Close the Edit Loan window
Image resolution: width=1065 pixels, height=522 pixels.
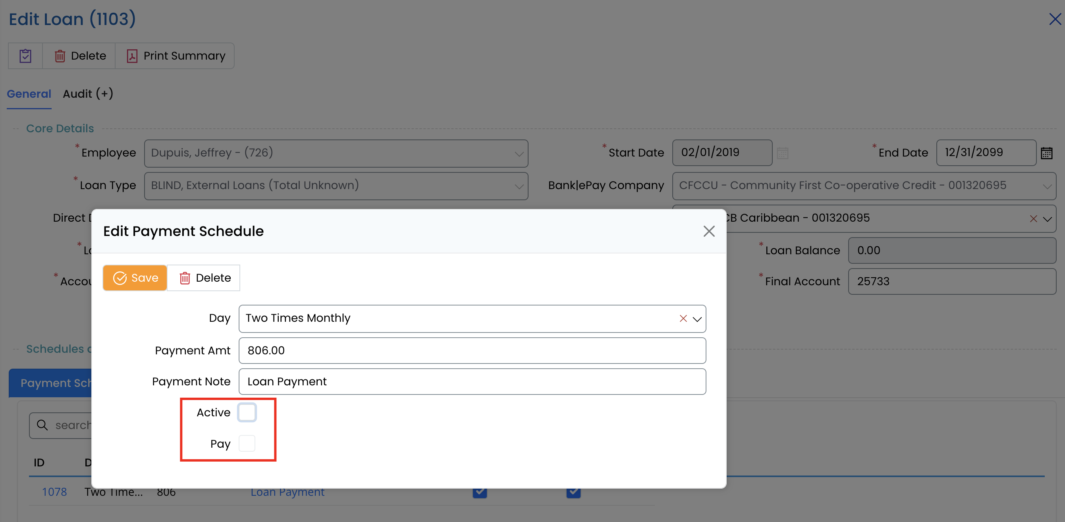click(x=1055, y=19)
